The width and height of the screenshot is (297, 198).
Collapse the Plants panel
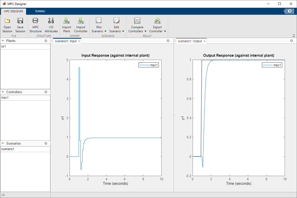[x=3, y=41]
